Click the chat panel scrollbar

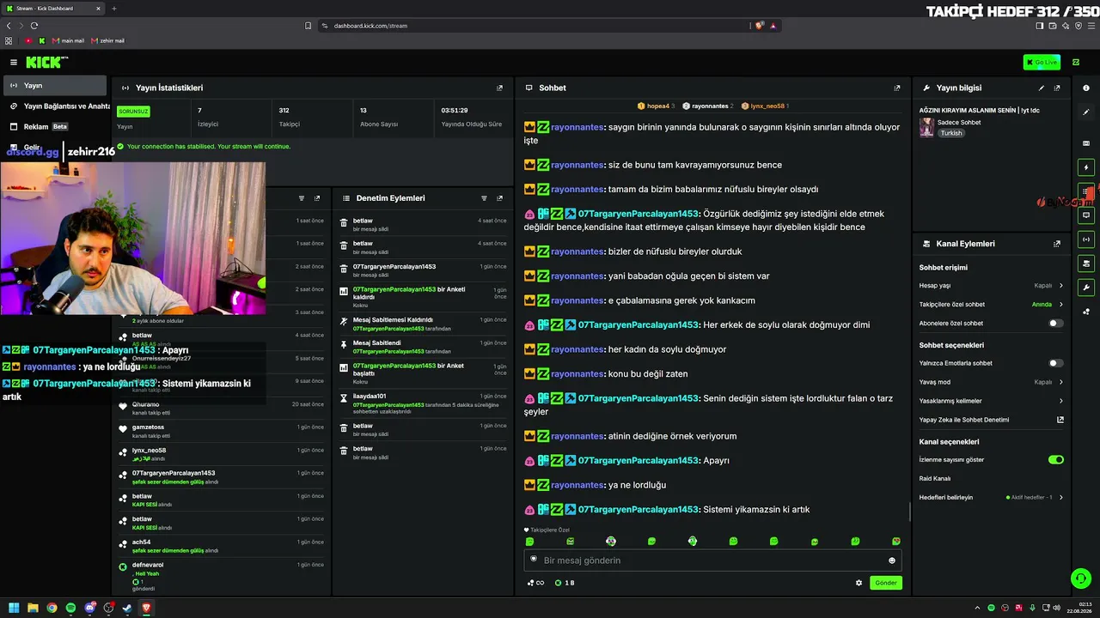pos(909,512)
